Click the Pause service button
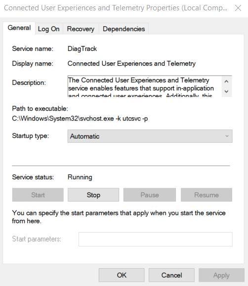Screen dimensions: 248x286 point(150,195)
